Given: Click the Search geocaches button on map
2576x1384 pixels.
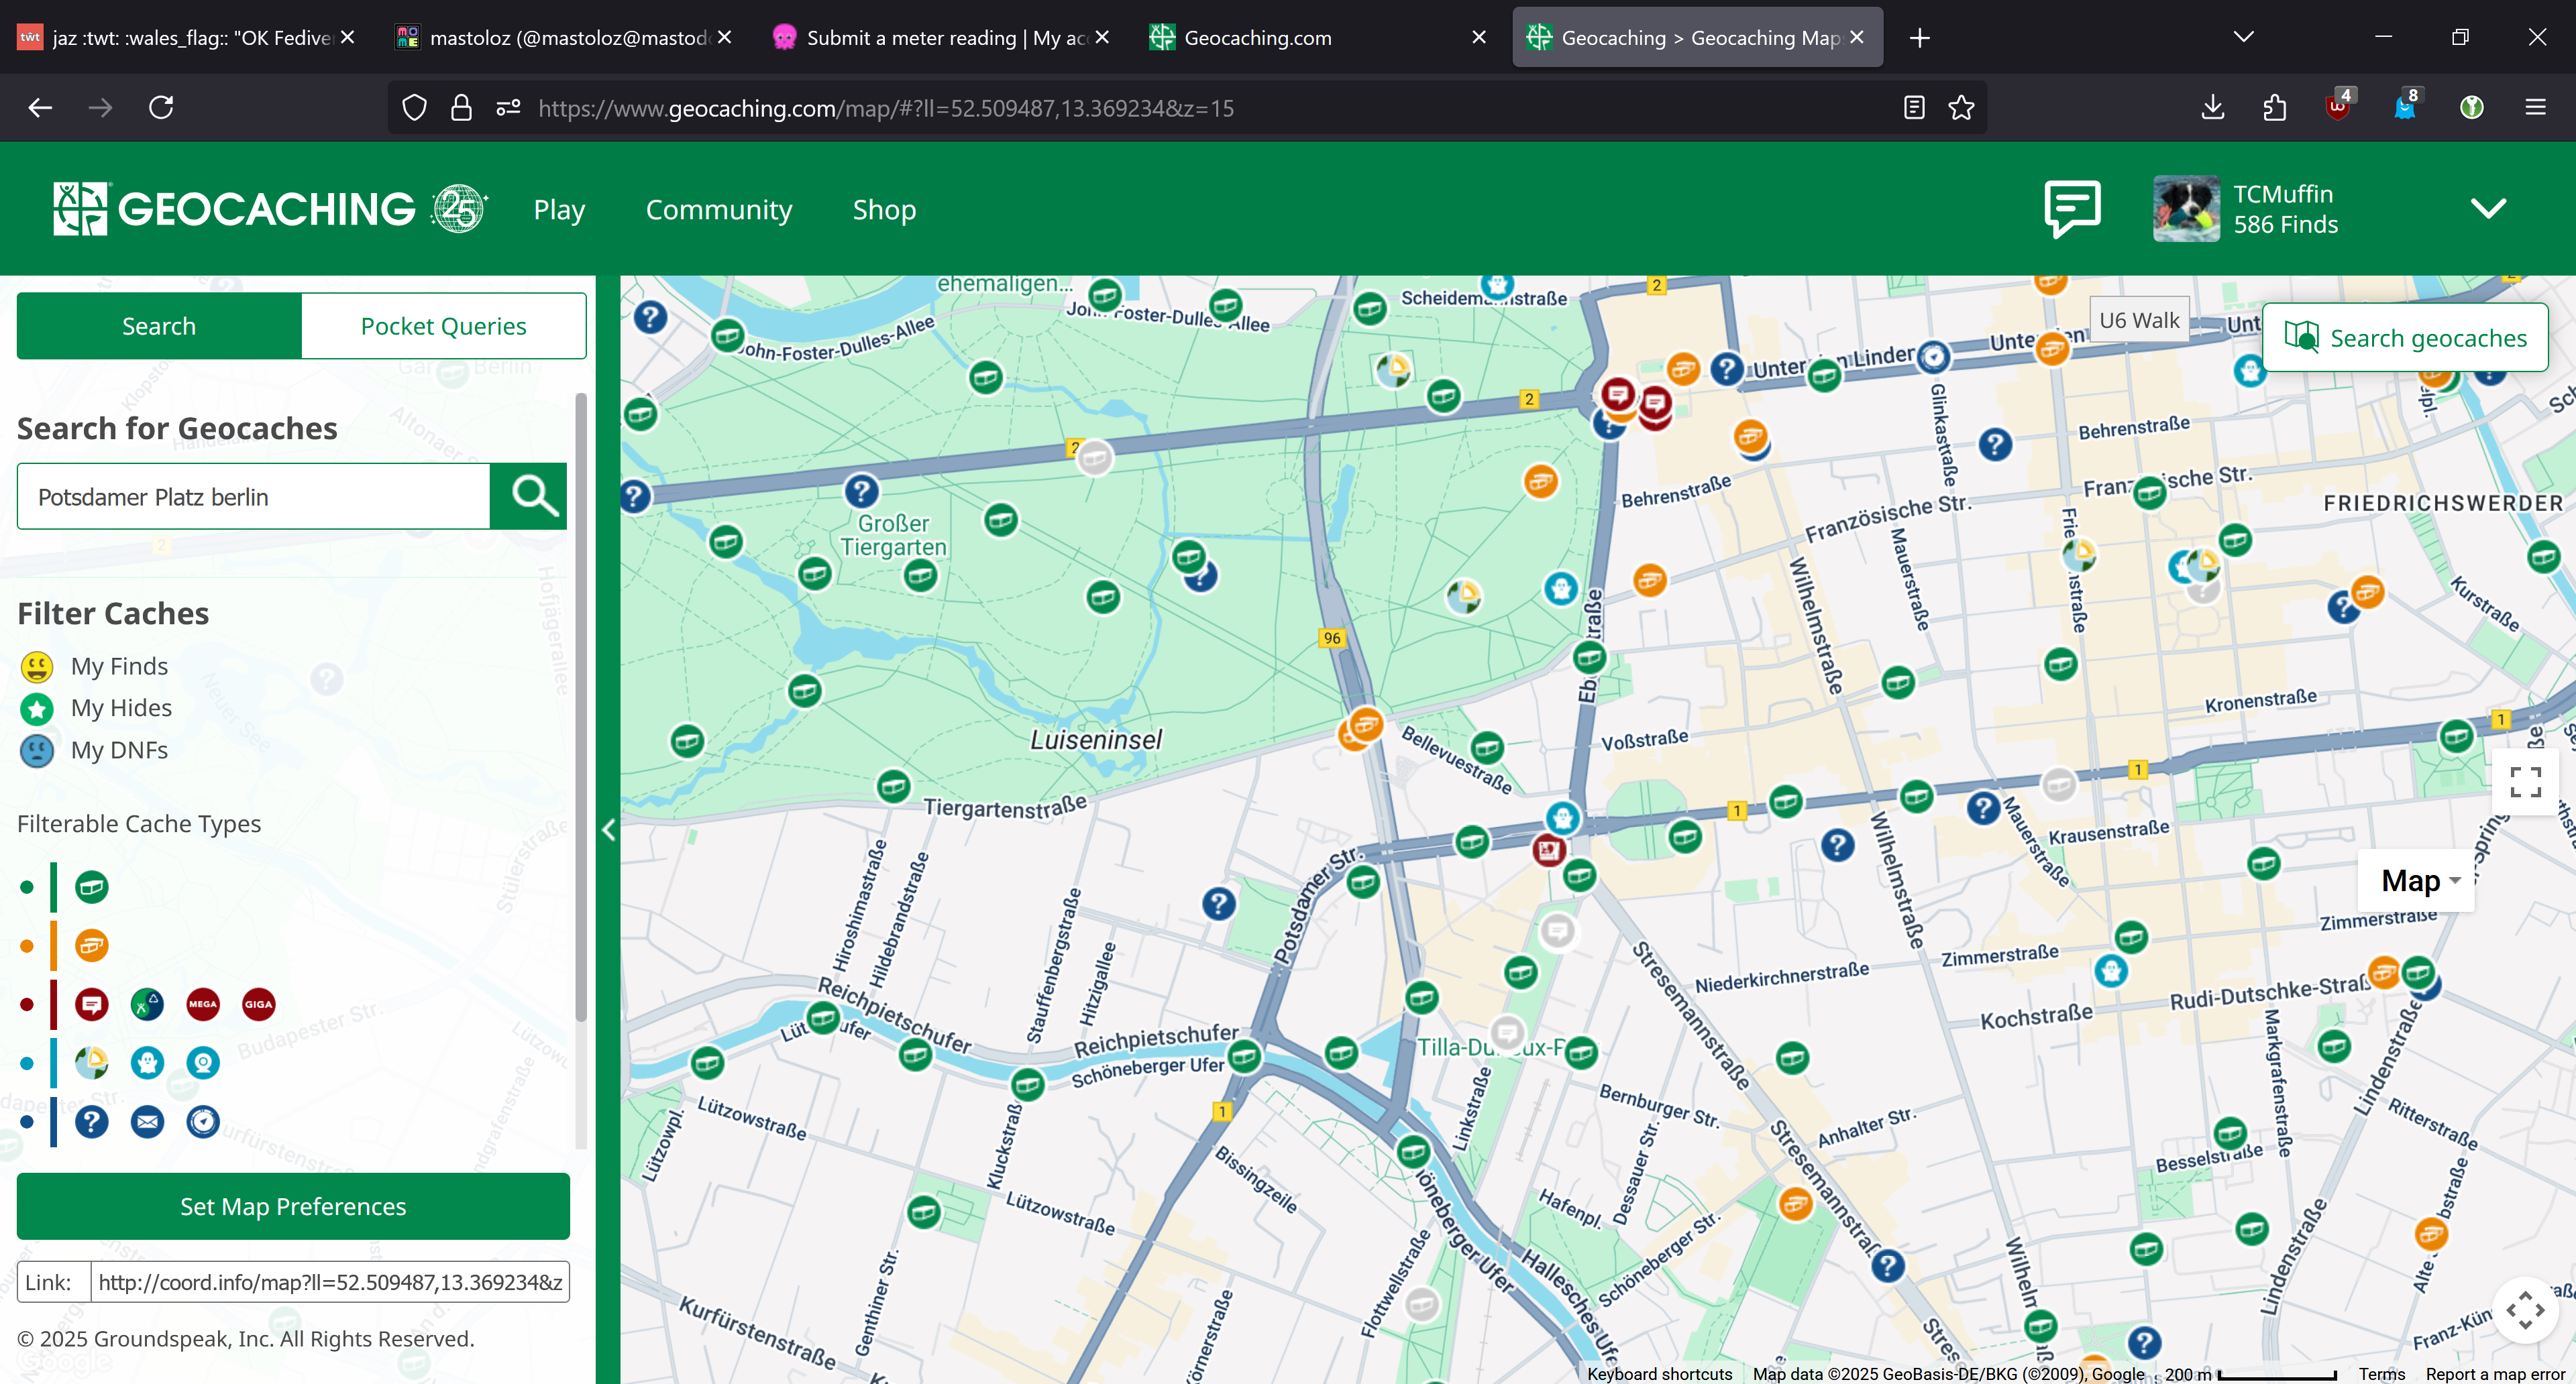Looking at the screenshot, I should point(2405,338).
